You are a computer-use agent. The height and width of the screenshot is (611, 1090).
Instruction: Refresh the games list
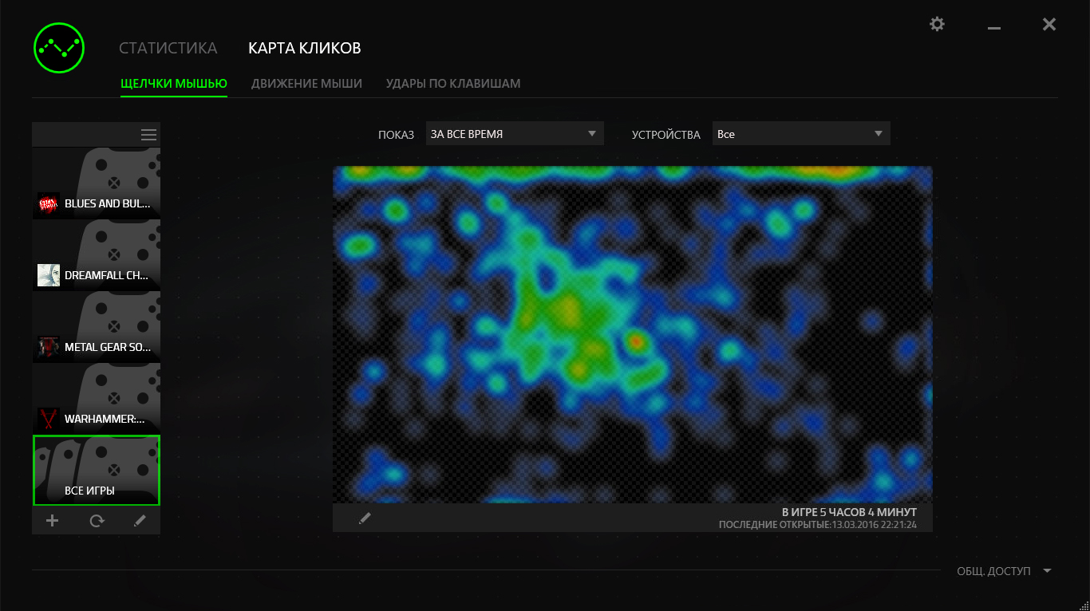click(x=97, y=521)
